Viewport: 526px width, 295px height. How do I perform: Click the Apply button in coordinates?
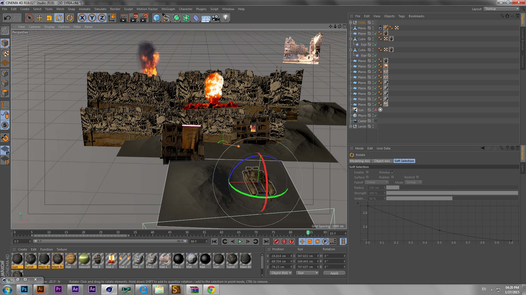click(x=334, y=273)
